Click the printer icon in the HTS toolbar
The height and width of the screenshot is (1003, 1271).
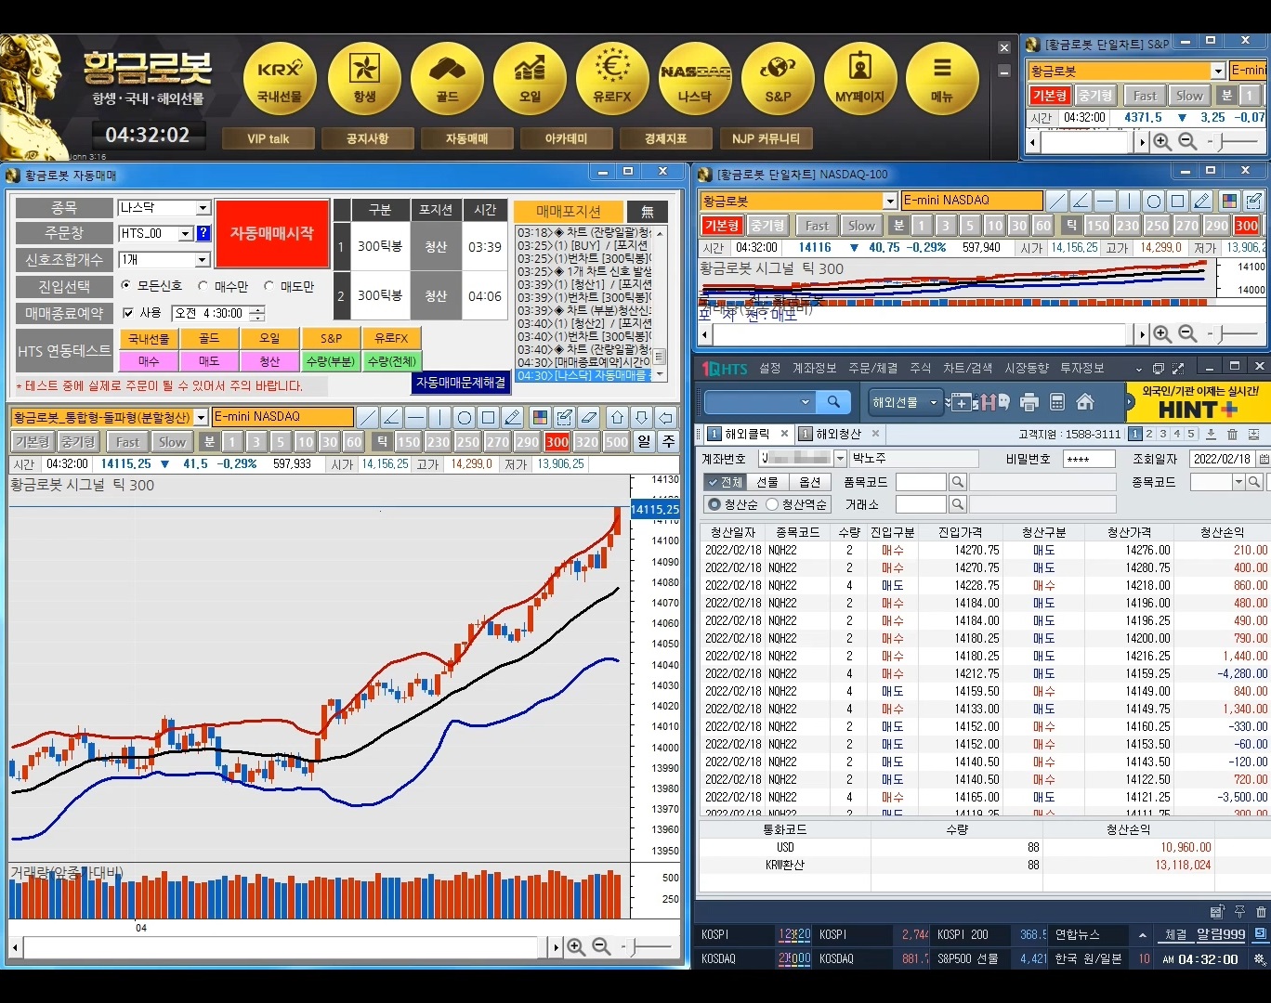tap(1029, 402)
